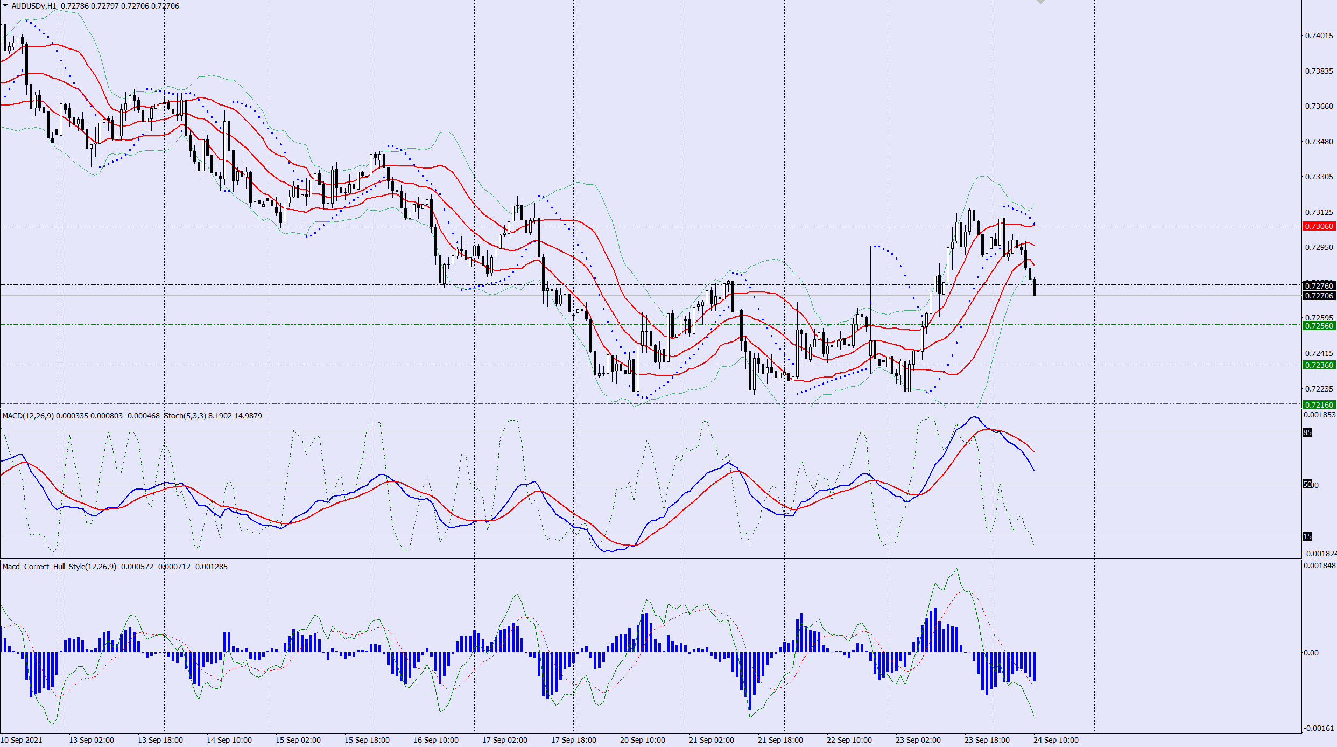The width and height of the screenshot is (1337, 747).
Task: Click the 10 Sep 2021 time label
Action: point(22,740)
